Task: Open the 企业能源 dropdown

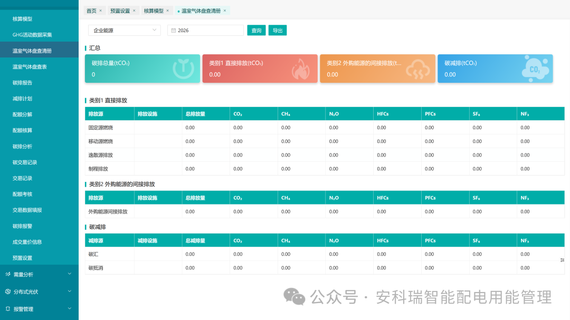Action: [x=124, y=30]
